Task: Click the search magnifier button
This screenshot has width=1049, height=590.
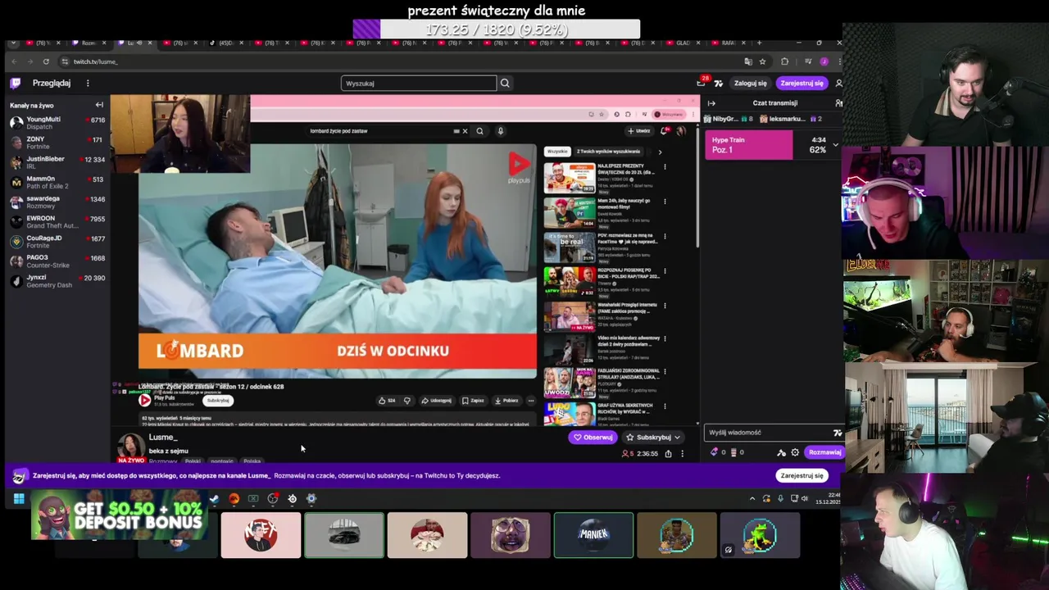Action: 505,83
